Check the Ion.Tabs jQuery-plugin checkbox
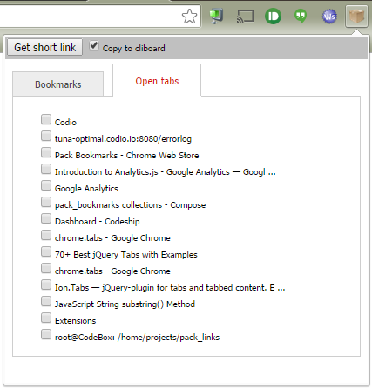The width and height of the screenshot is (372, 388). (x=46, y=284)
